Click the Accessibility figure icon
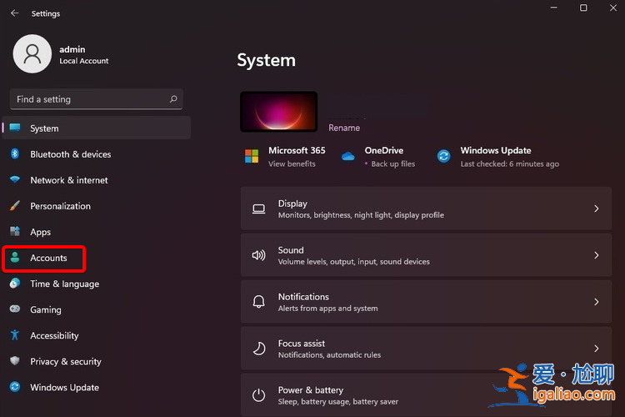This screenshot has height=417, width=625. point(15,335)
